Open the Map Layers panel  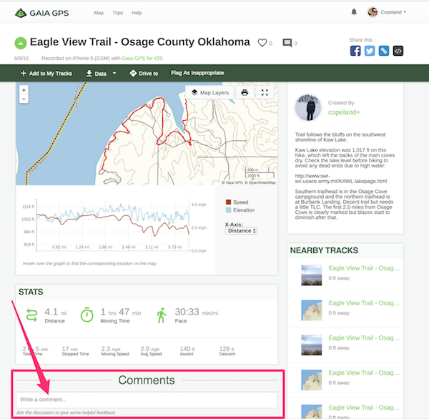[209, 92]
